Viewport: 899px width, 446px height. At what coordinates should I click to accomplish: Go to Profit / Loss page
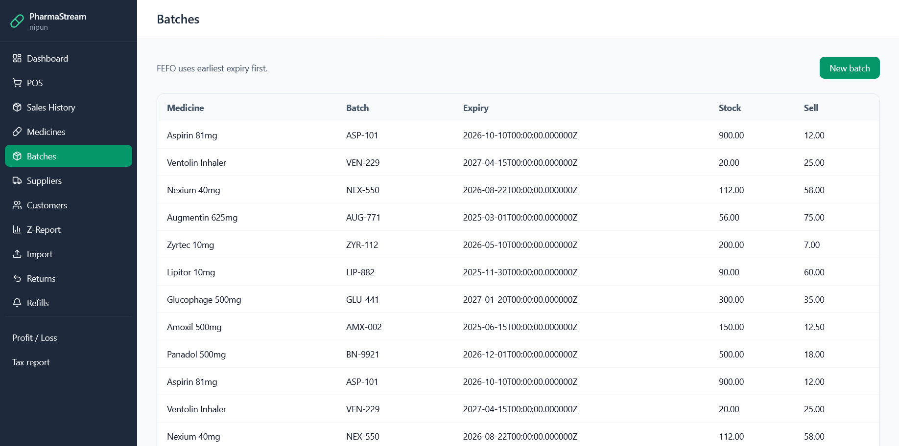35,338
